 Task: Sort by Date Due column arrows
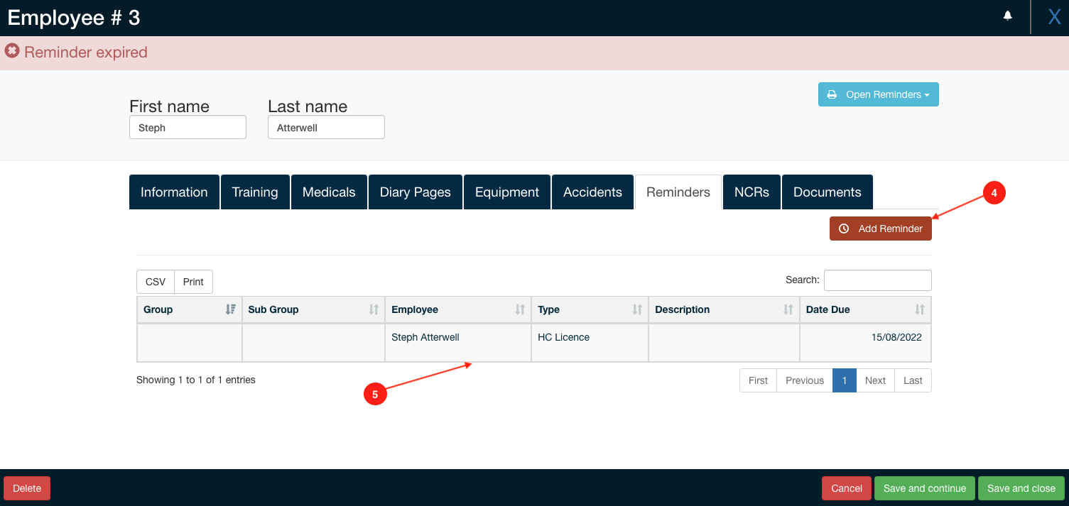pyautogui.click(x=920, y=309)
